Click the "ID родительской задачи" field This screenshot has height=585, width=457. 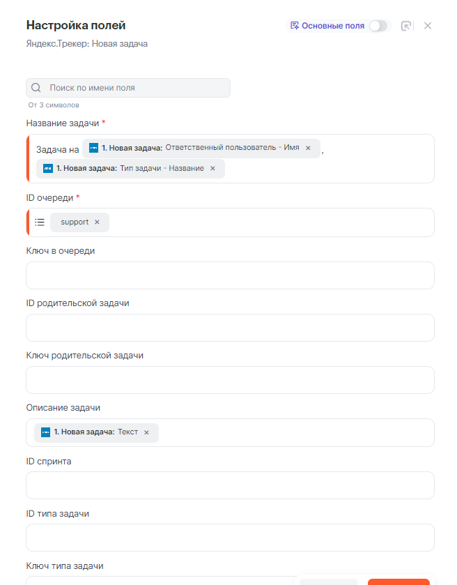[230, 328]
